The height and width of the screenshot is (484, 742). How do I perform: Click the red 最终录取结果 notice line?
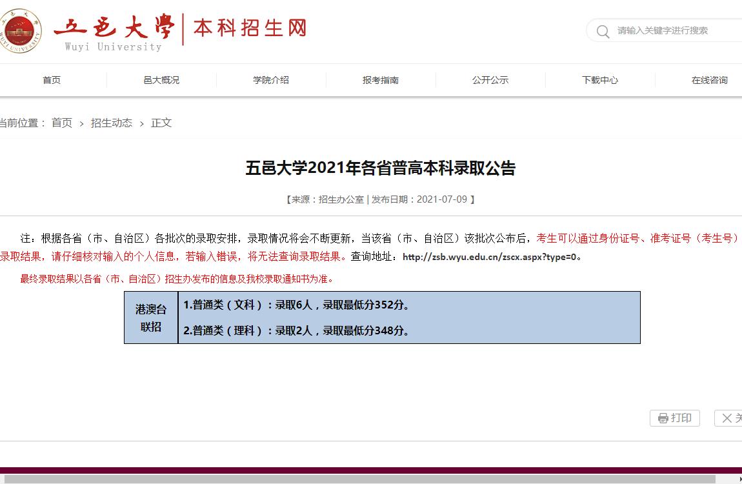tap(177, 279)
